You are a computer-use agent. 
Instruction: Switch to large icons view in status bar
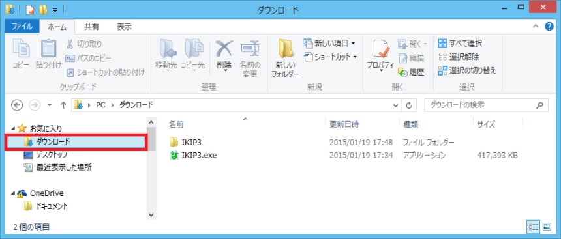coord(547,226)
